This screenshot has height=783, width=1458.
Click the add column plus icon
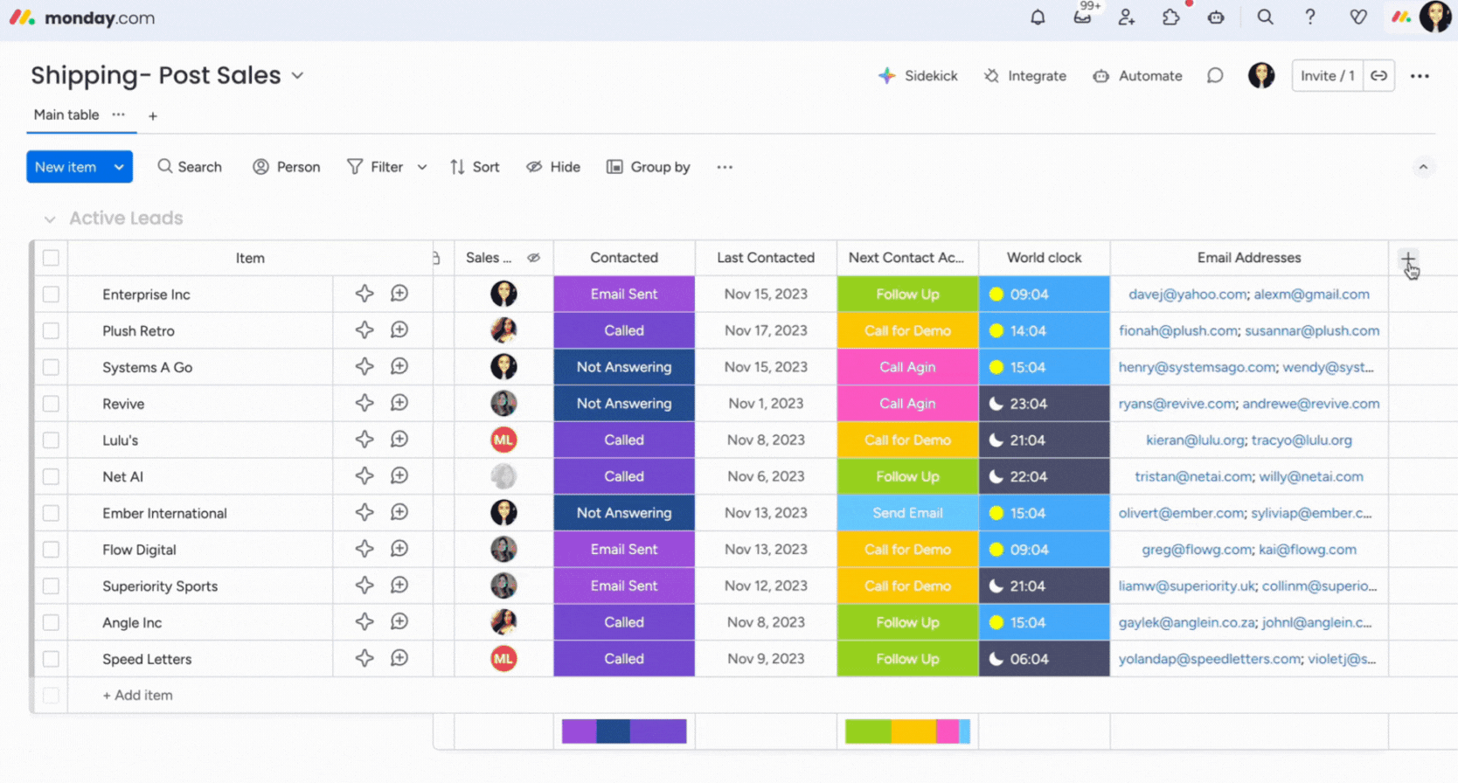tap(1407, 260)
